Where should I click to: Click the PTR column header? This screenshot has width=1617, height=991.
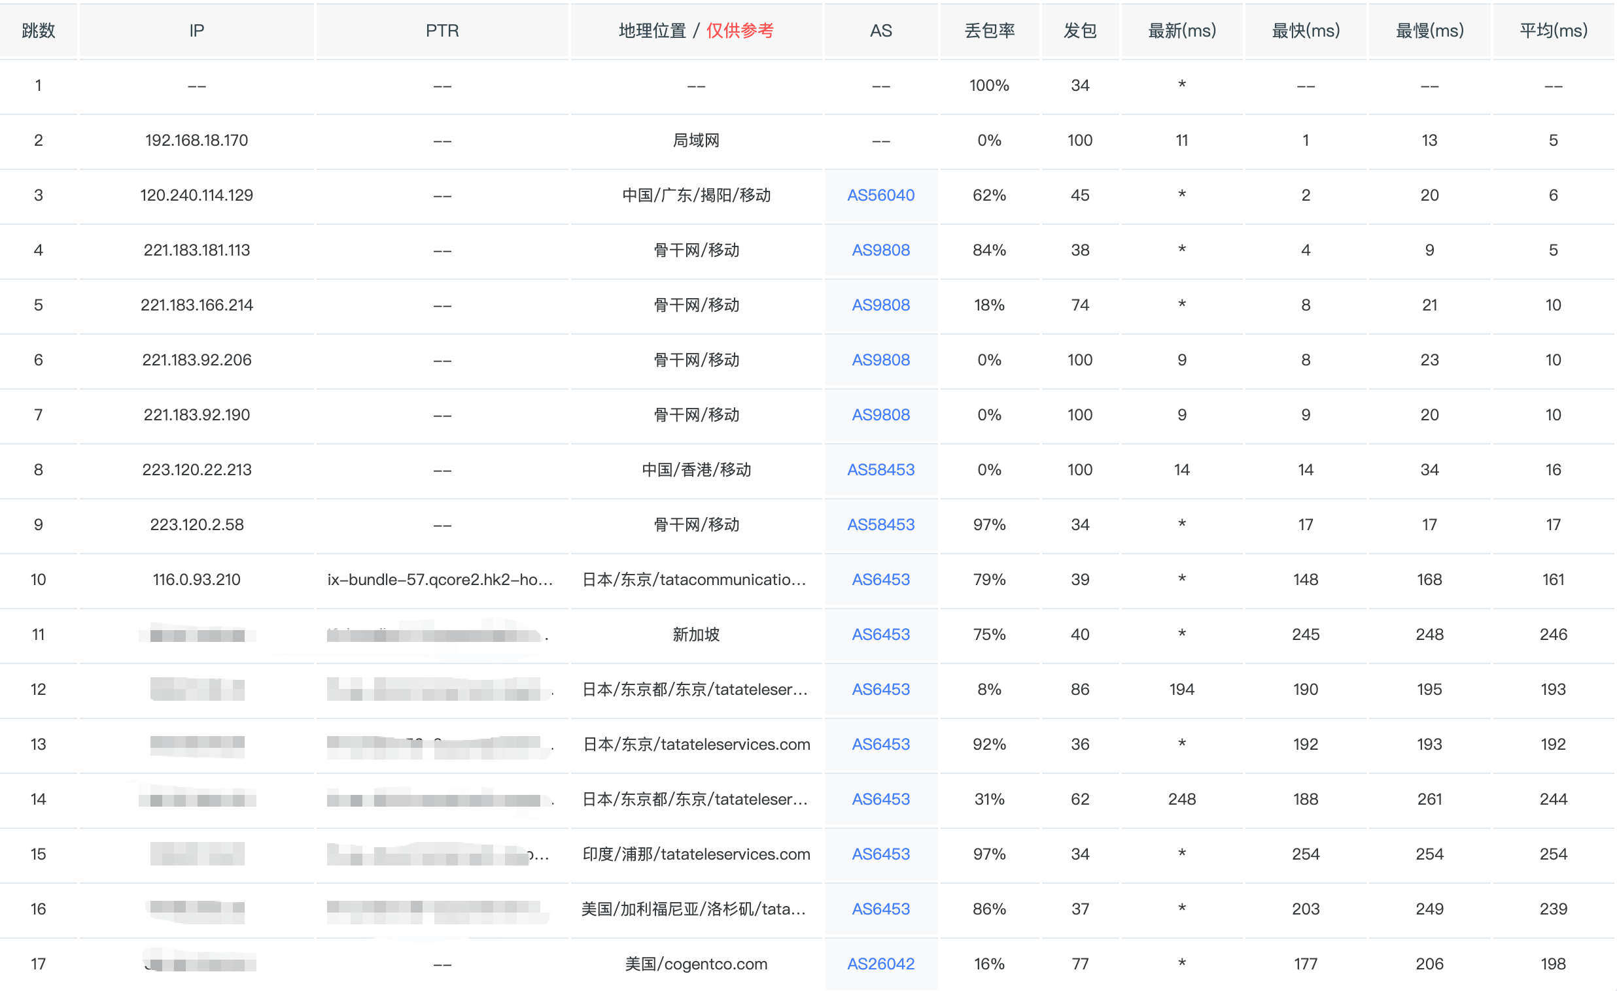[442, 31]
